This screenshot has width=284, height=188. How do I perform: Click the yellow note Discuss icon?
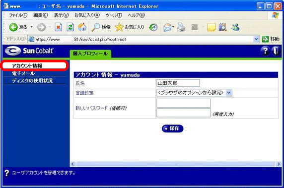(x=211, y=27)
